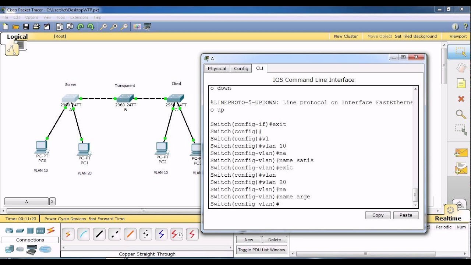Click the Zoom In magnifier icon

pos(104,26)
